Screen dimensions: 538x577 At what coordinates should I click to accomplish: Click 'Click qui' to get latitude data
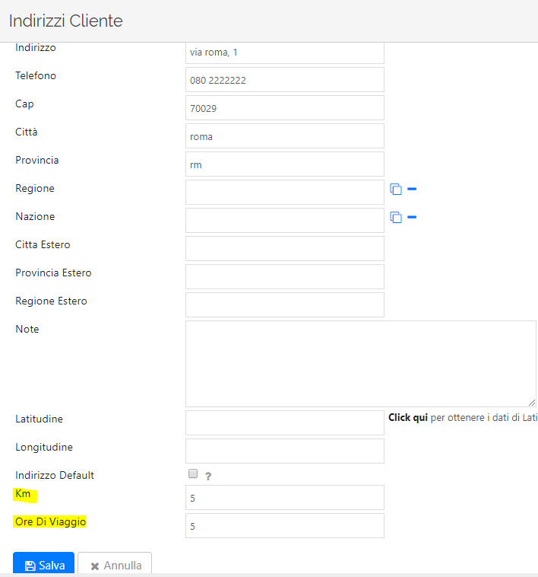pos(408,418)
